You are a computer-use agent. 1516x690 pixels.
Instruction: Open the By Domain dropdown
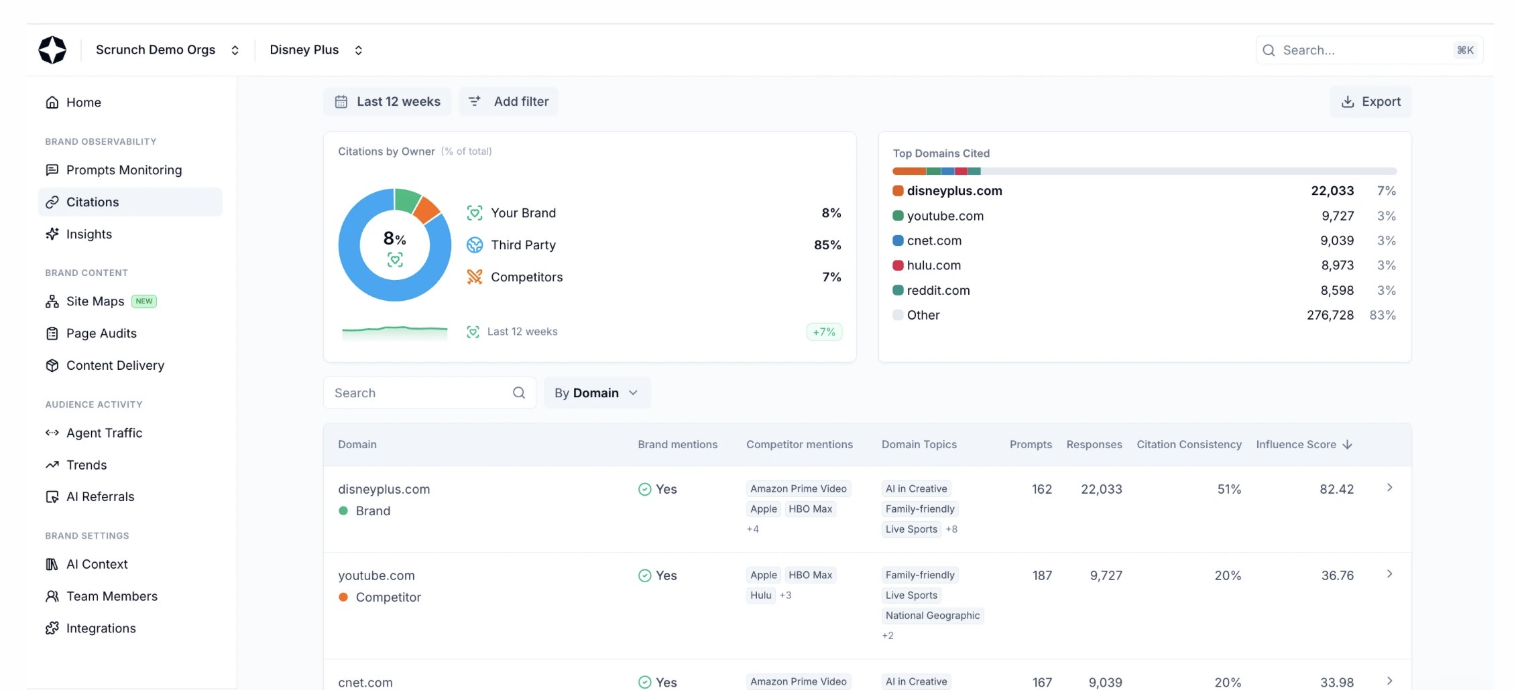click(x=597, y=393)
